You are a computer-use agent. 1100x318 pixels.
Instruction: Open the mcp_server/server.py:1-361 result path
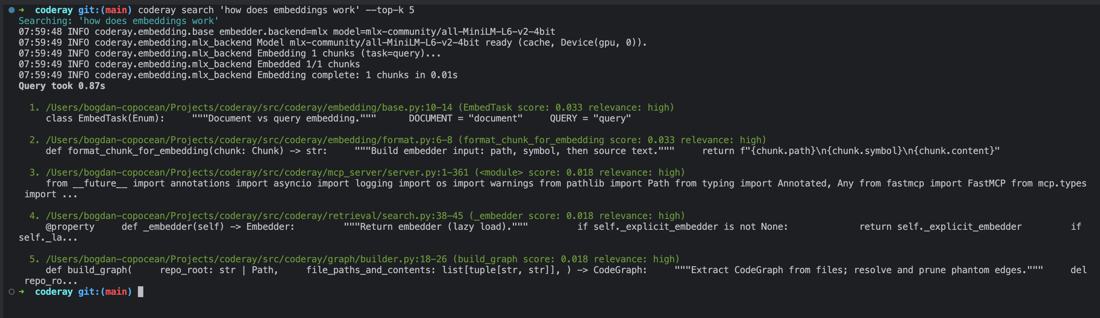pyautogui.click(x=257, y=173)
